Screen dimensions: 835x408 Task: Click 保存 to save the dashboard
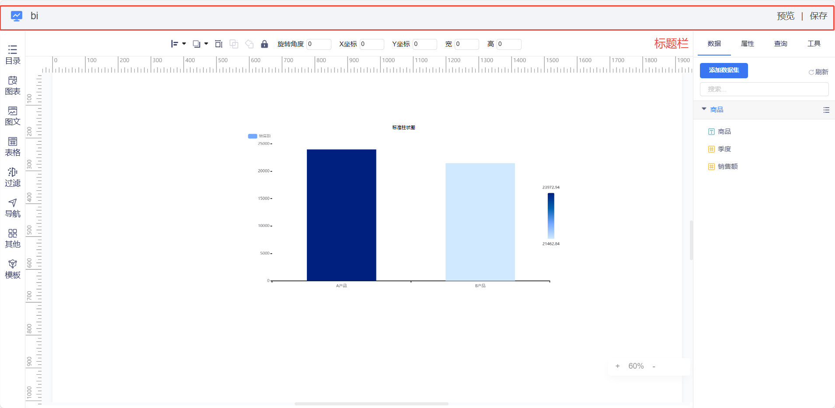tap(818, 16)
